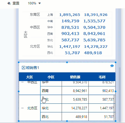Click the 1,895,265 value for 上海

click(x=70, y=15)
